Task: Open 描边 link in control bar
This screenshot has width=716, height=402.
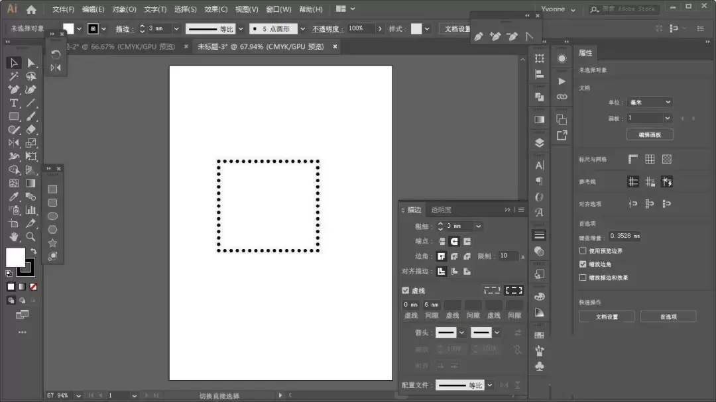Action: (x=124, y=28)
